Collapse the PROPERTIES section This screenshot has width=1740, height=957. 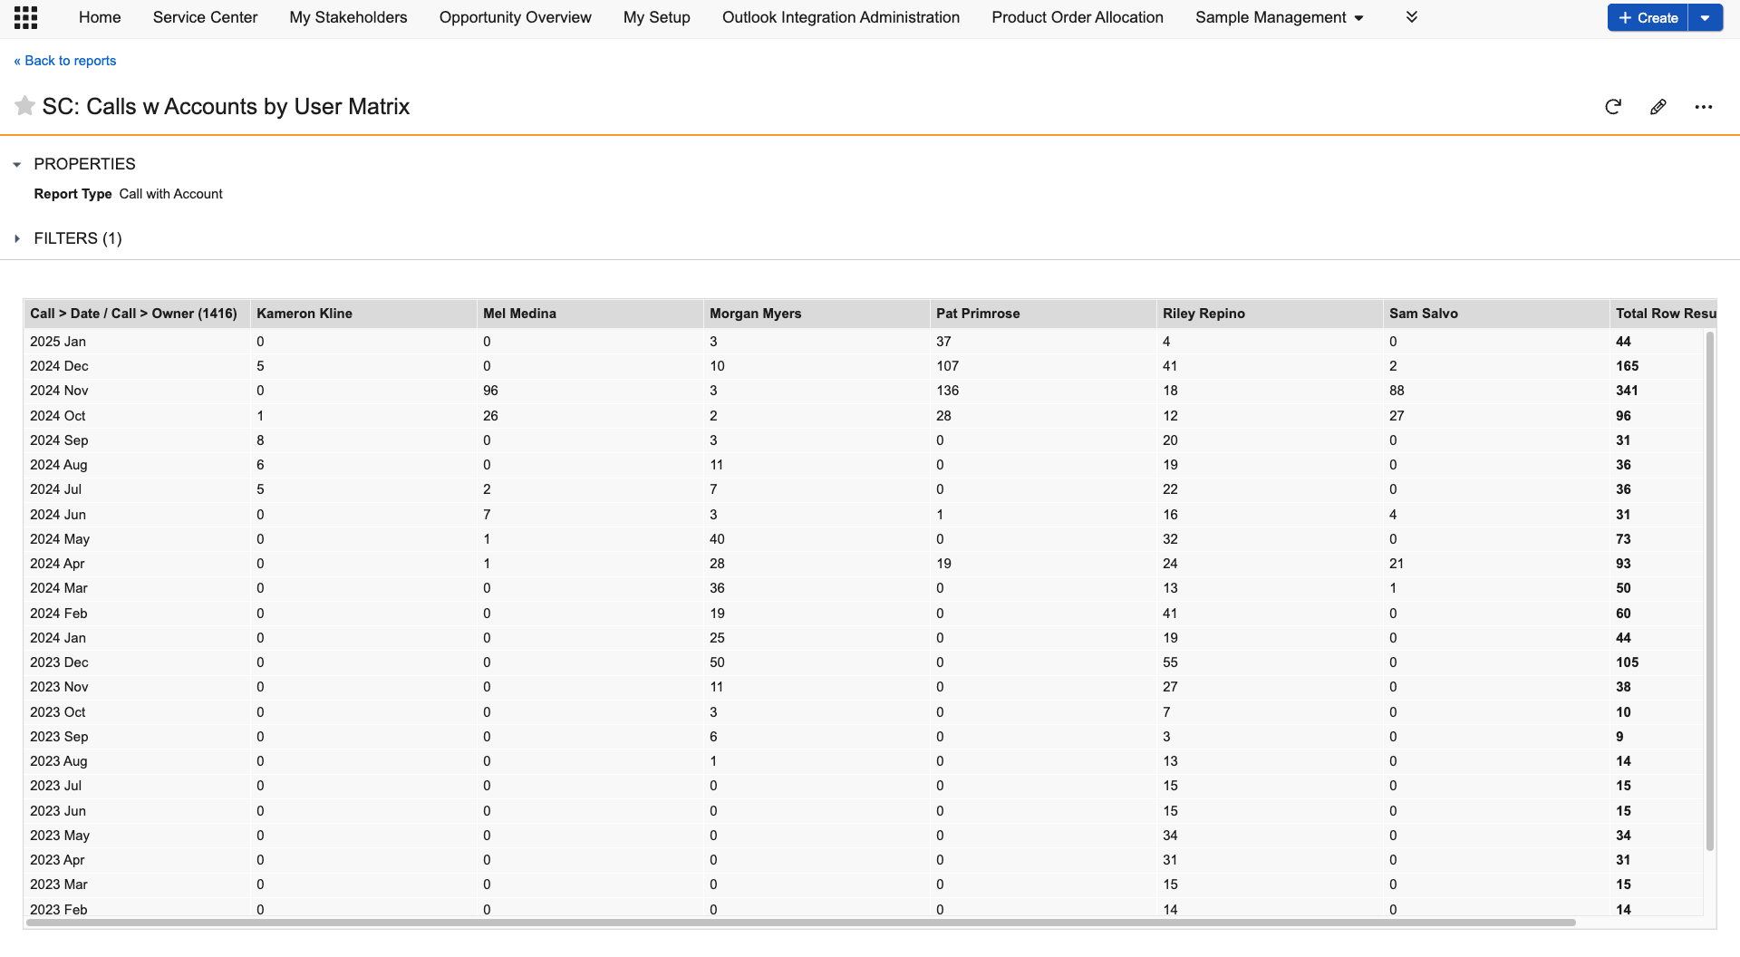pos(17,164)
